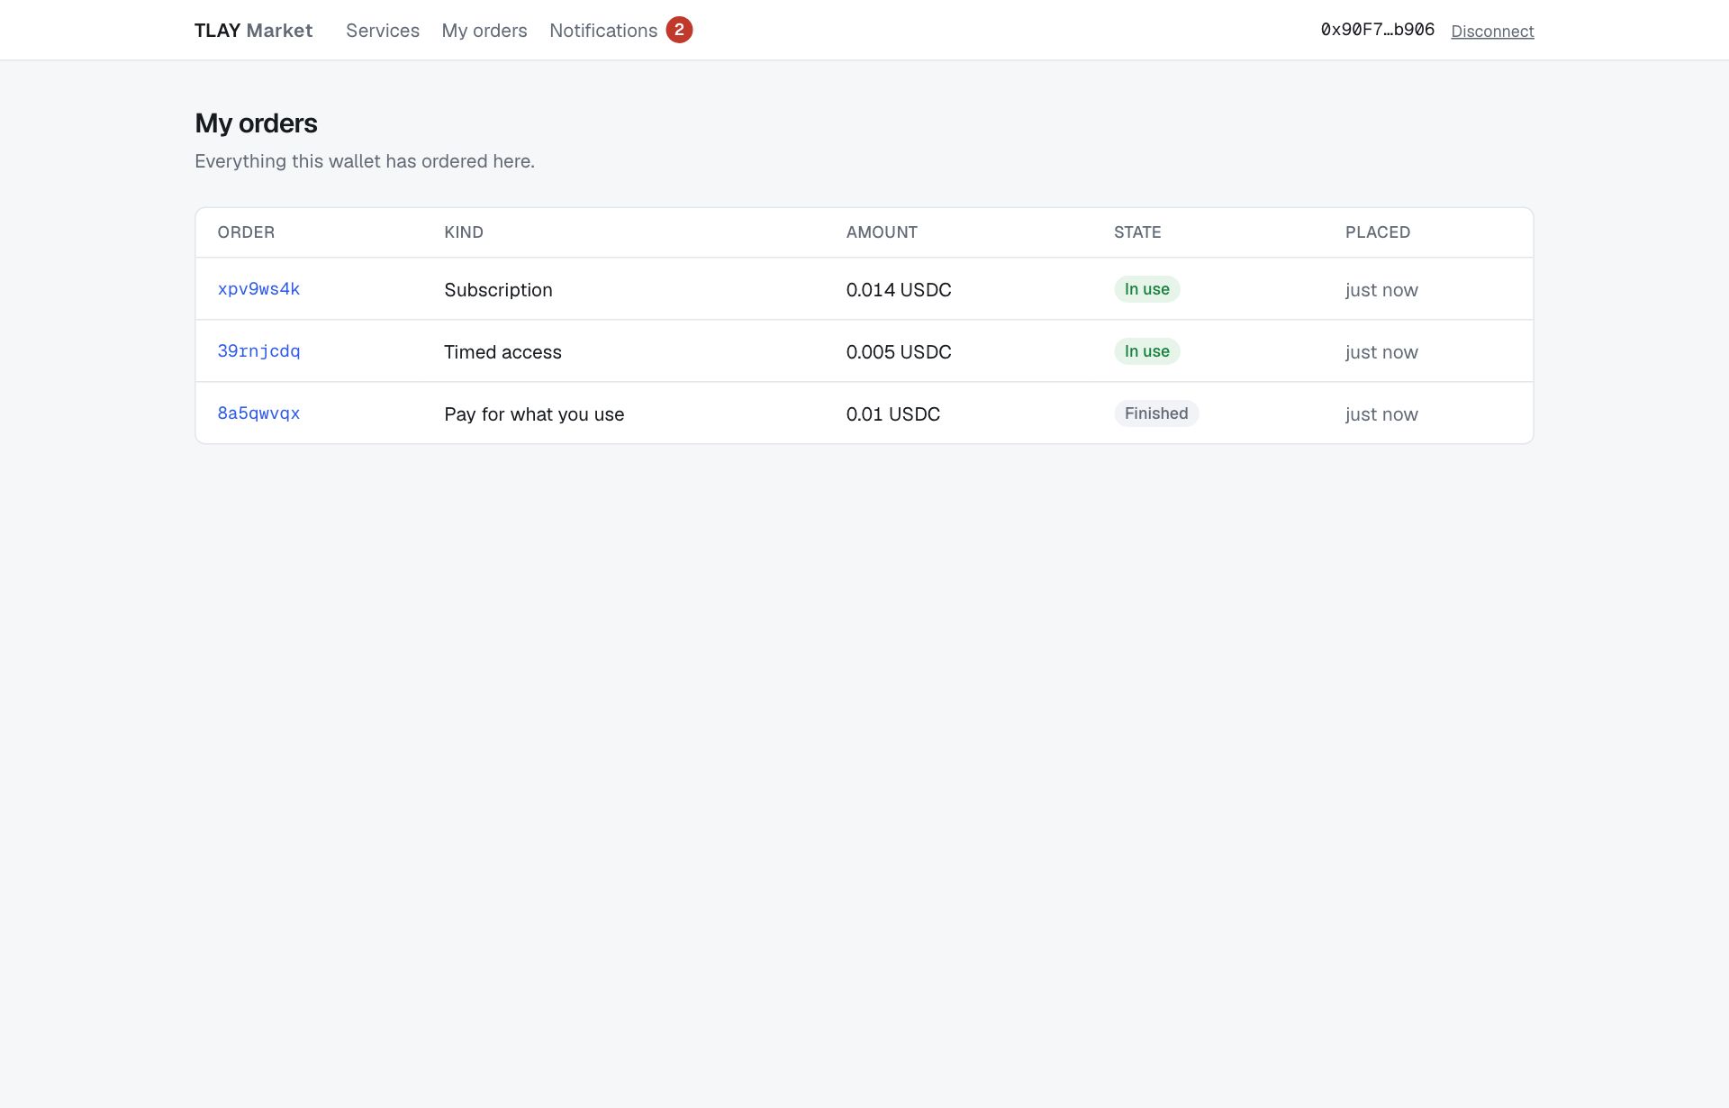Select the Pay for what you use cell
Screen dimensions: 1729x1108
534,414
